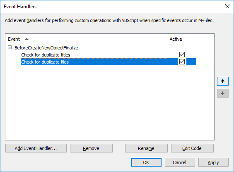Move the selected handler up with the arrow
234x172 pixels.
tap(223, 81)
